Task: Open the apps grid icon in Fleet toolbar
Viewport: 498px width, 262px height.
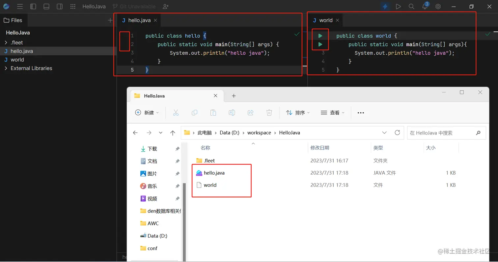Action: pyautogui.click(x=73, y=7)
